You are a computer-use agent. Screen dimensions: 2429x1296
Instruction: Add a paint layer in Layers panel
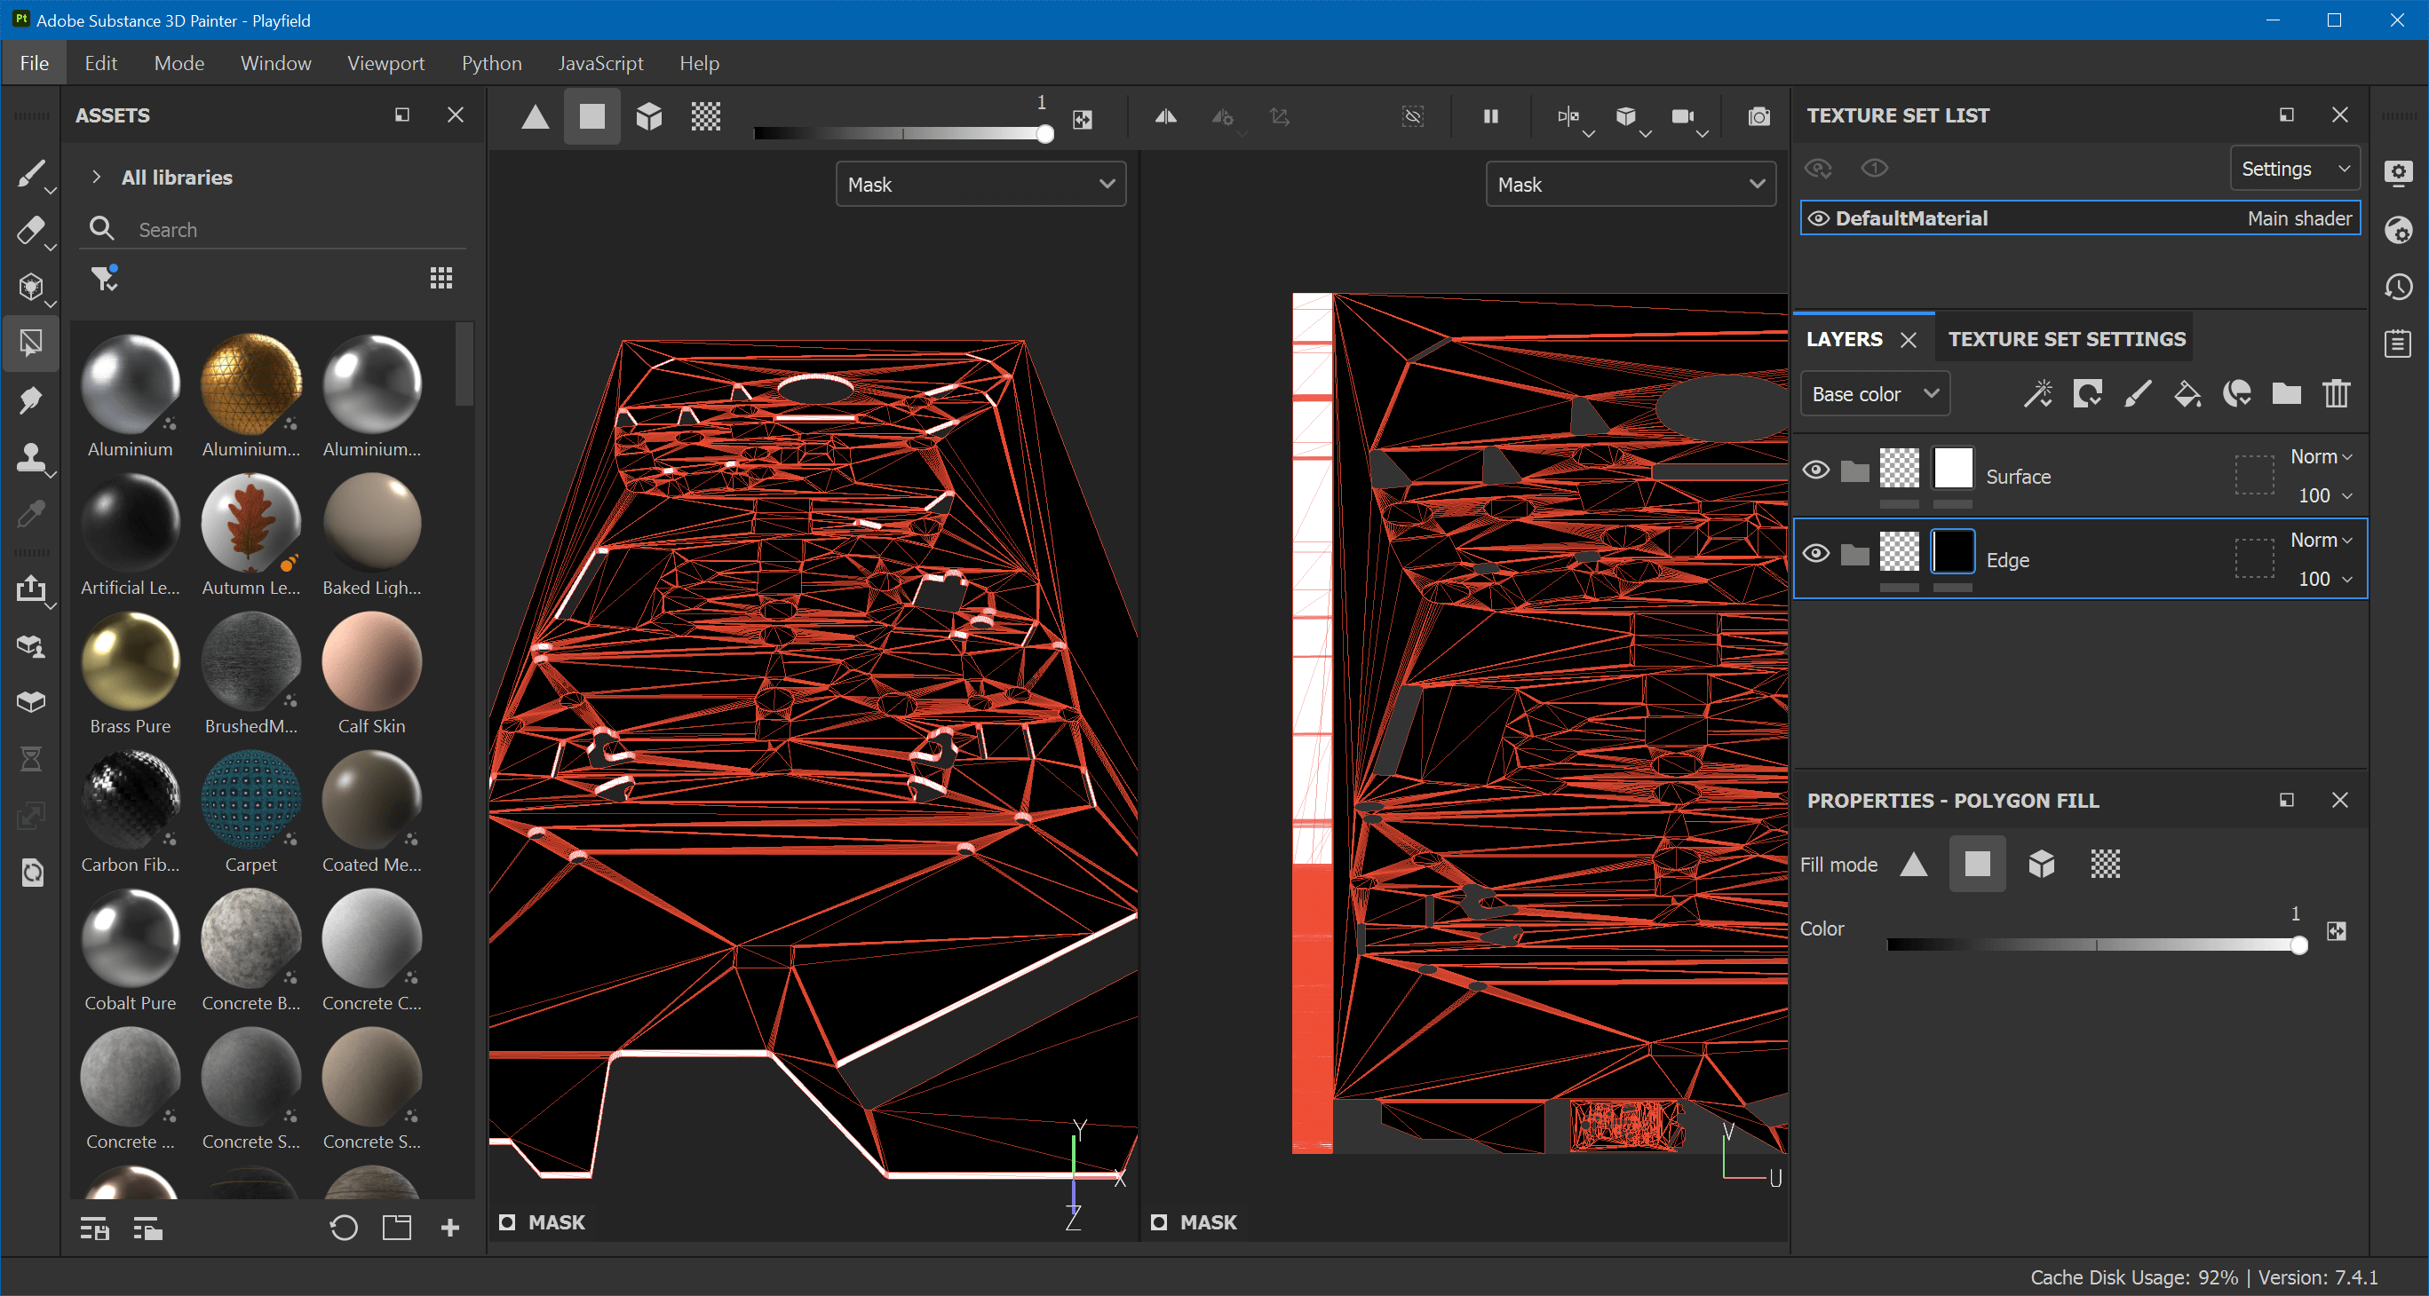(2138, 393)
